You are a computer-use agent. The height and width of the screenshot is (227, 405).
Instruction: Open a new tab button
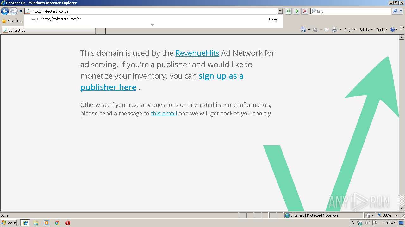pos(101,31)
